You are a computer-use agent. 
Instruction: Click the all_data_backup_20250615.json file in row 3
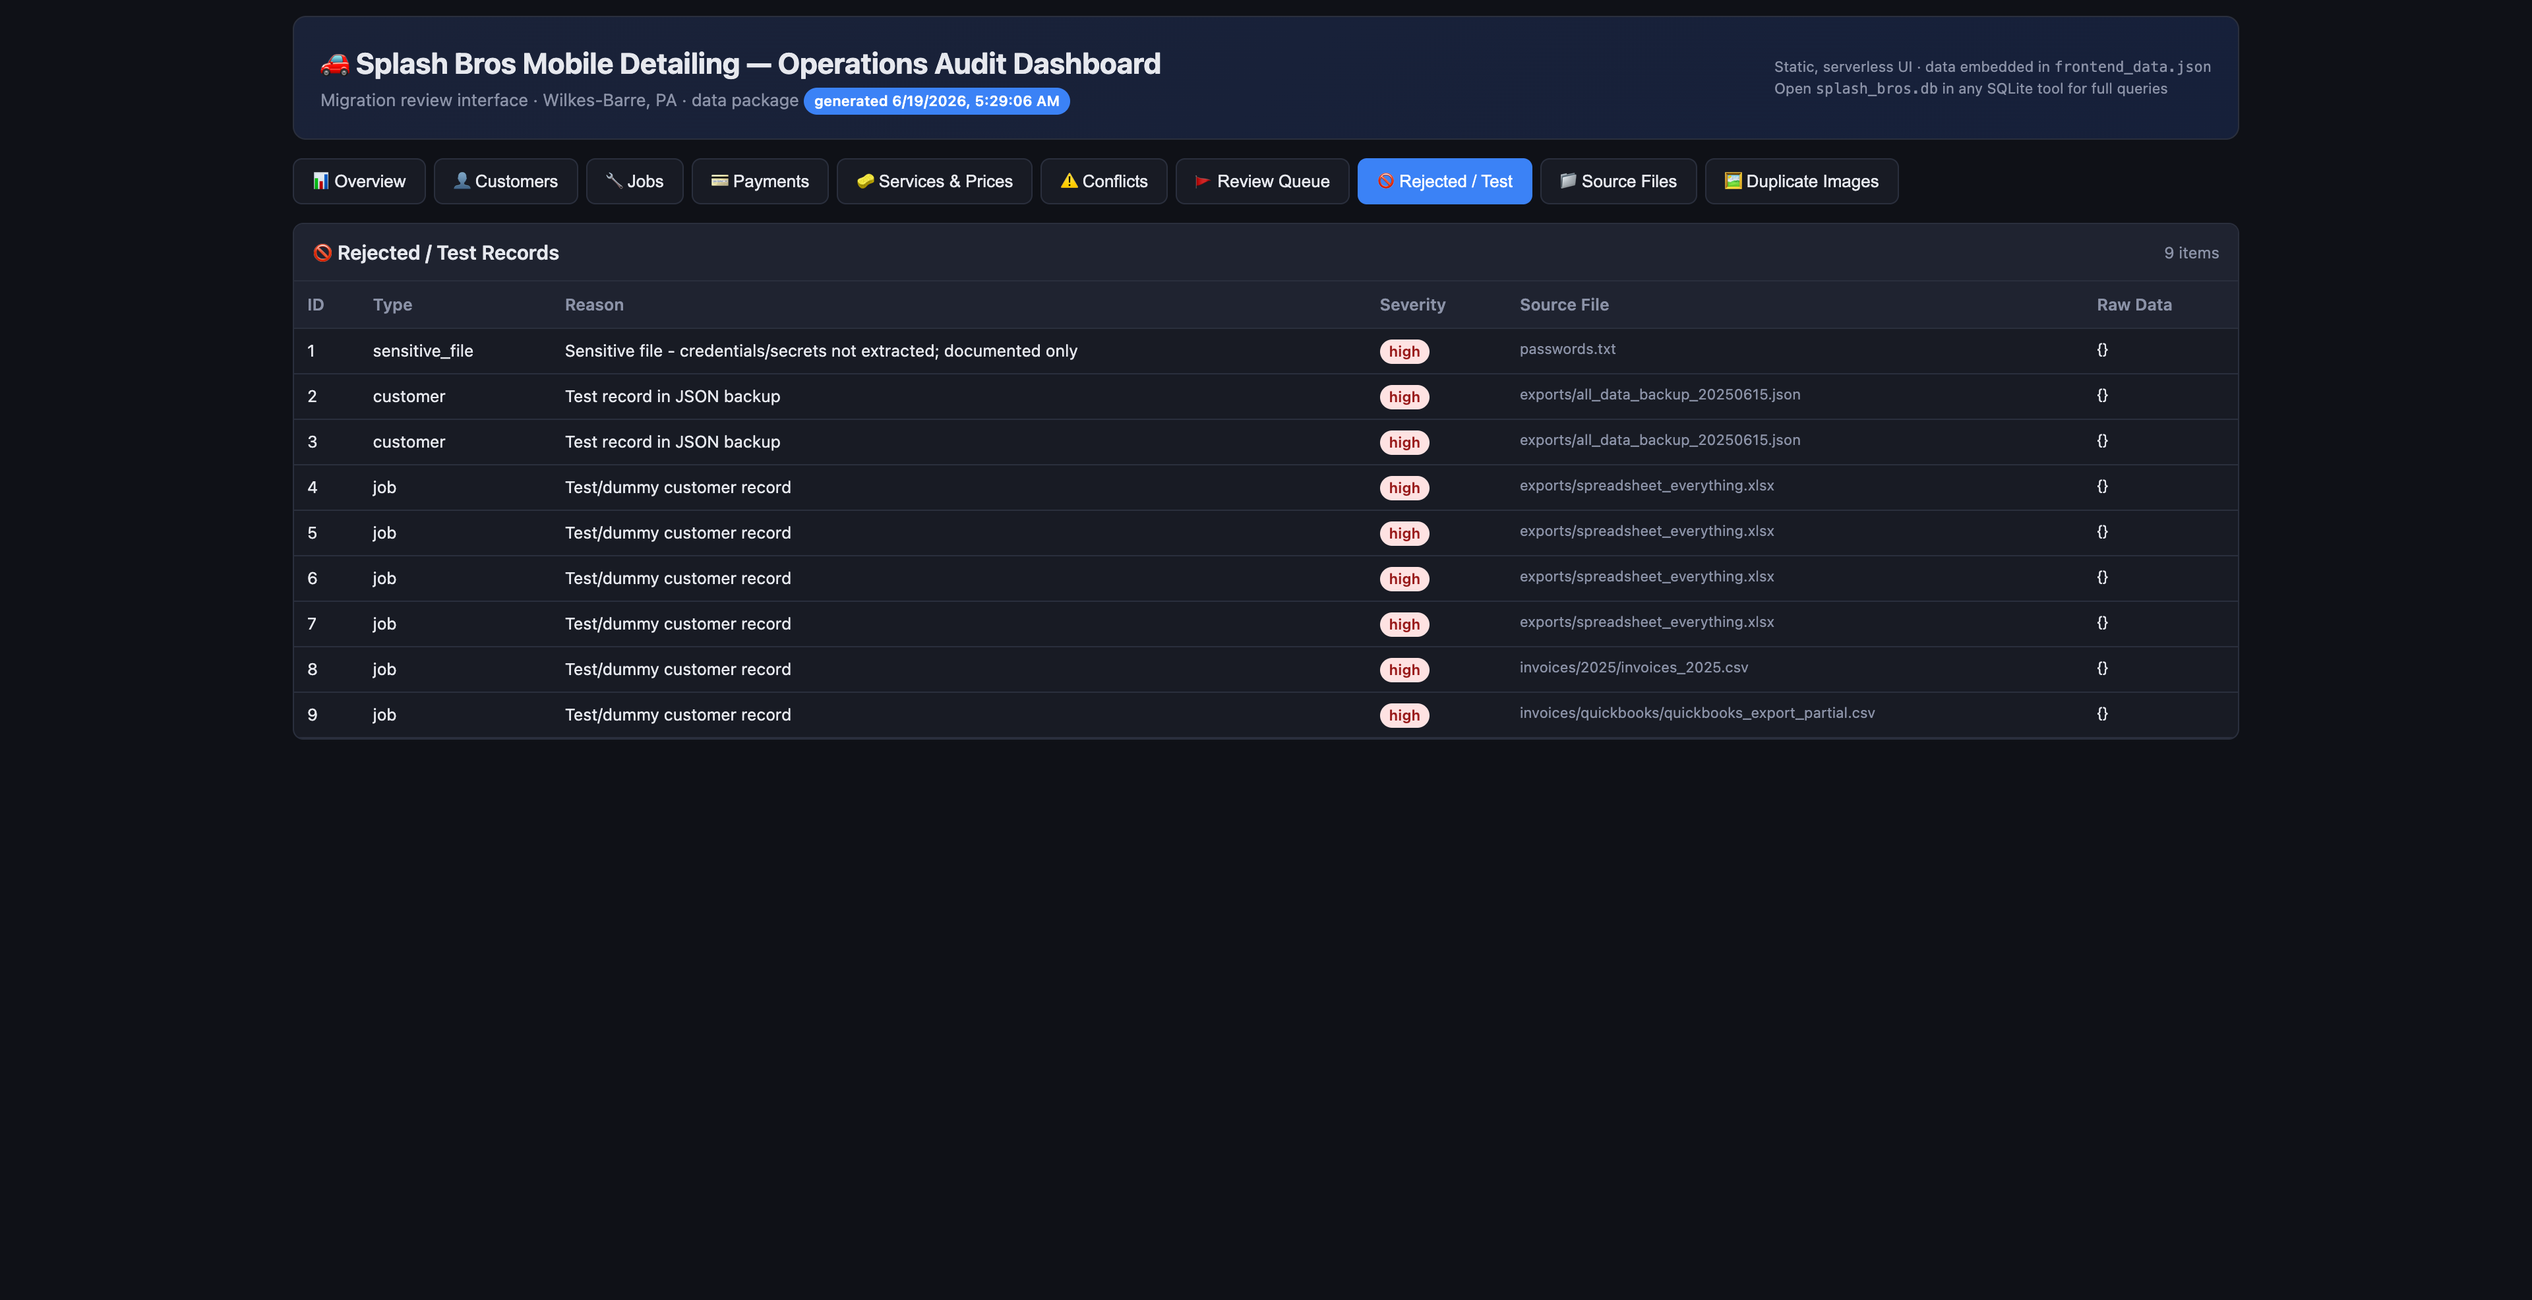1659,440
